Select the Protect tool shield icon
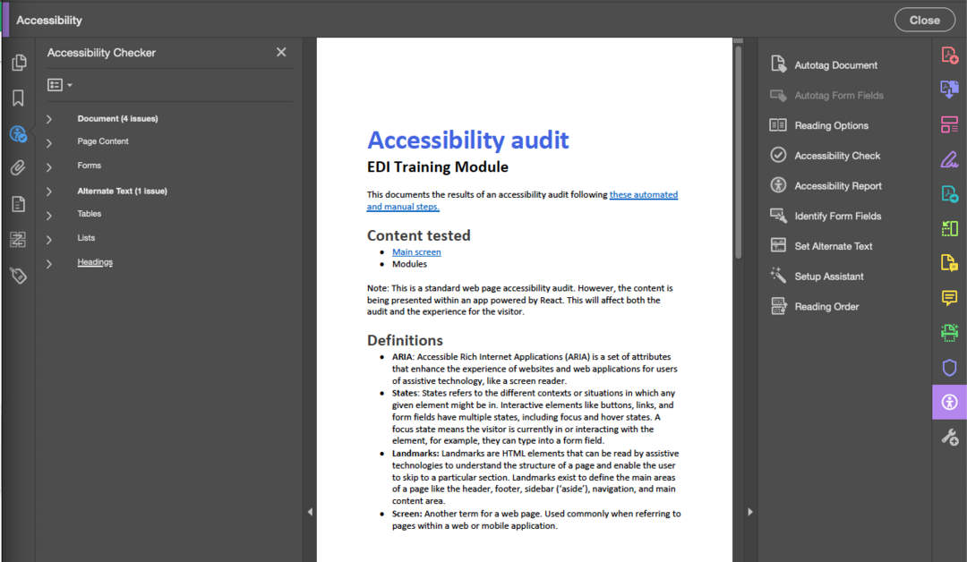967x562 pixels. coord(949,367)
